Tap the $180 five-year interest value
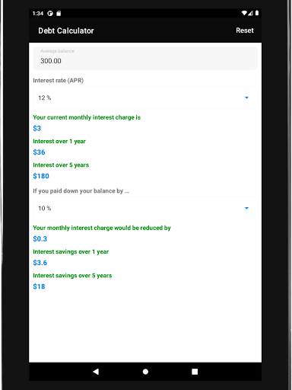The width and height of the screenshot is (292, 390). click(41, 176)
